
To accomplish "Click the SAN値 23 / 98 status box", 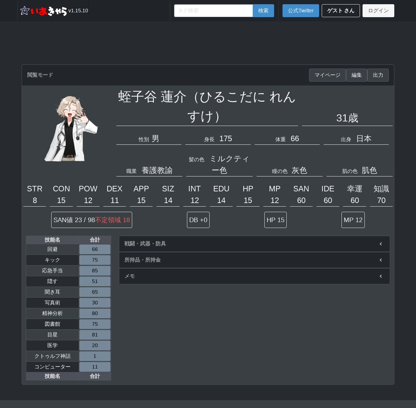I will [92, 220].
